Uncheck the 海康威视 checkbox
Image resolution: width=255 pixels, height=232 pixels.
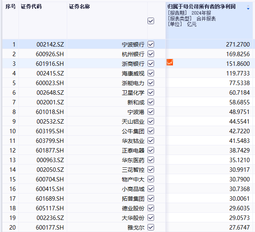click(151, 73)
